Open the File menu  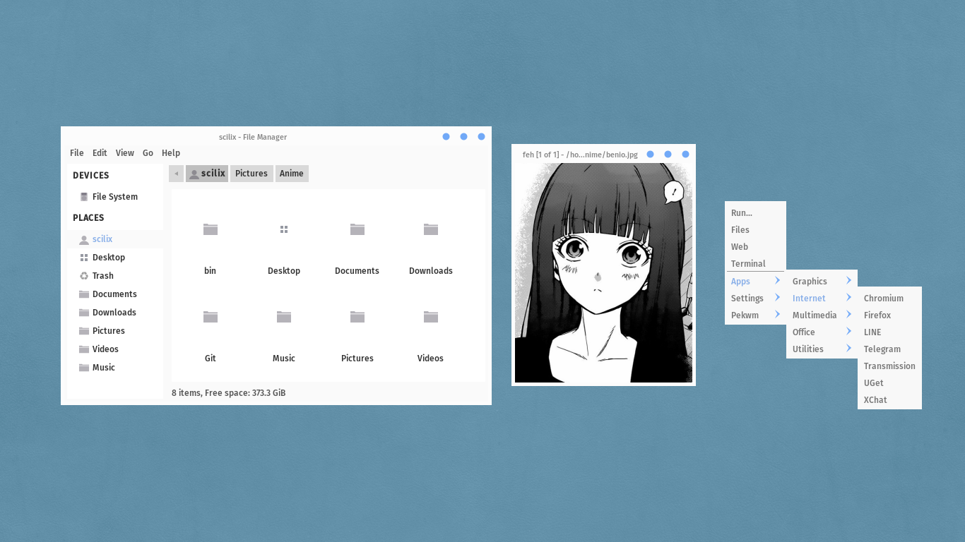[x=77, y=153]
